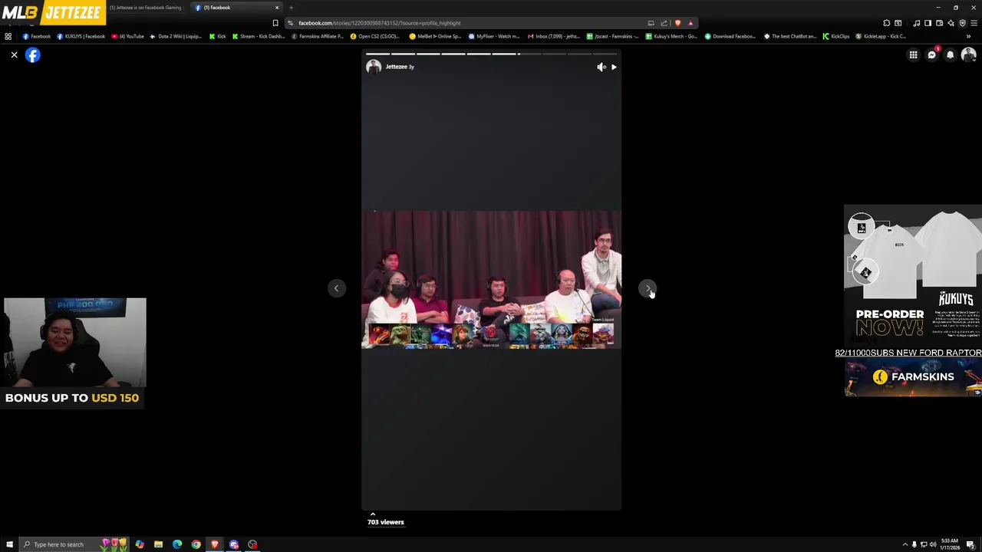Open Brave Rewards triangle icon
Viewport: 982px width, 552px height.
(690, 23)
